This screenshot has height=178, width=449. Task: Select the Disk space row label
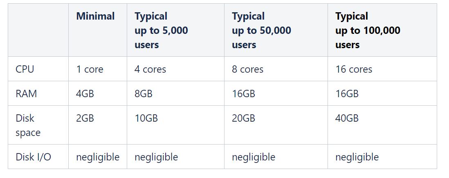coord(28,125)
